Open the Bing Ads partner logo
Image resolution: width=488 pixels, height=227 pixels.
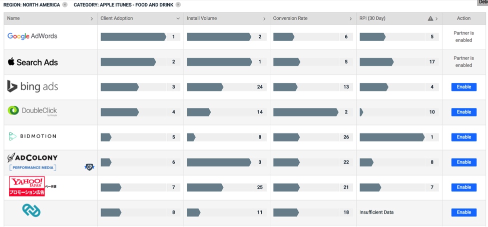pyautogui.click(x=33, y=86)
